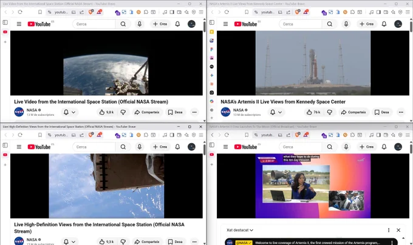Click title 'NASA's Artemis II Live Views from Kennedy Space Center'
The width and height of the screenshot is (413, 245).
[283, 102]
